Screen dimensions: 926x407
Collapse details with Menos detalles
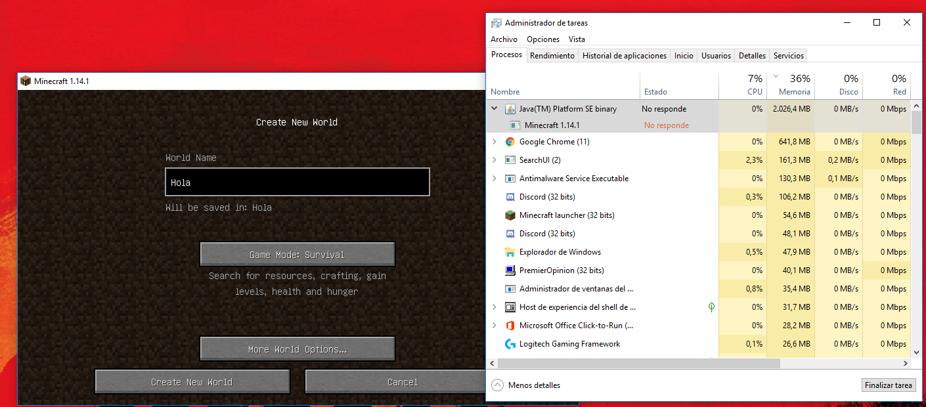tap(526, 385)
